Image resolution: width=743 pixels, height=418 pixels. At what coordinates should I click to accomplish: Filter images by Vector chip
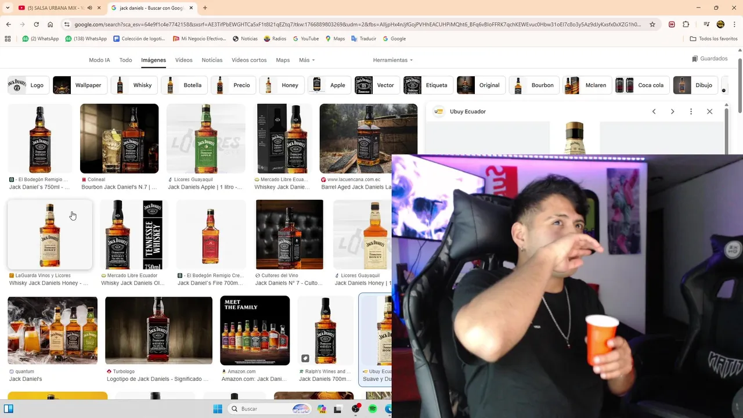(x=377, y=85)
